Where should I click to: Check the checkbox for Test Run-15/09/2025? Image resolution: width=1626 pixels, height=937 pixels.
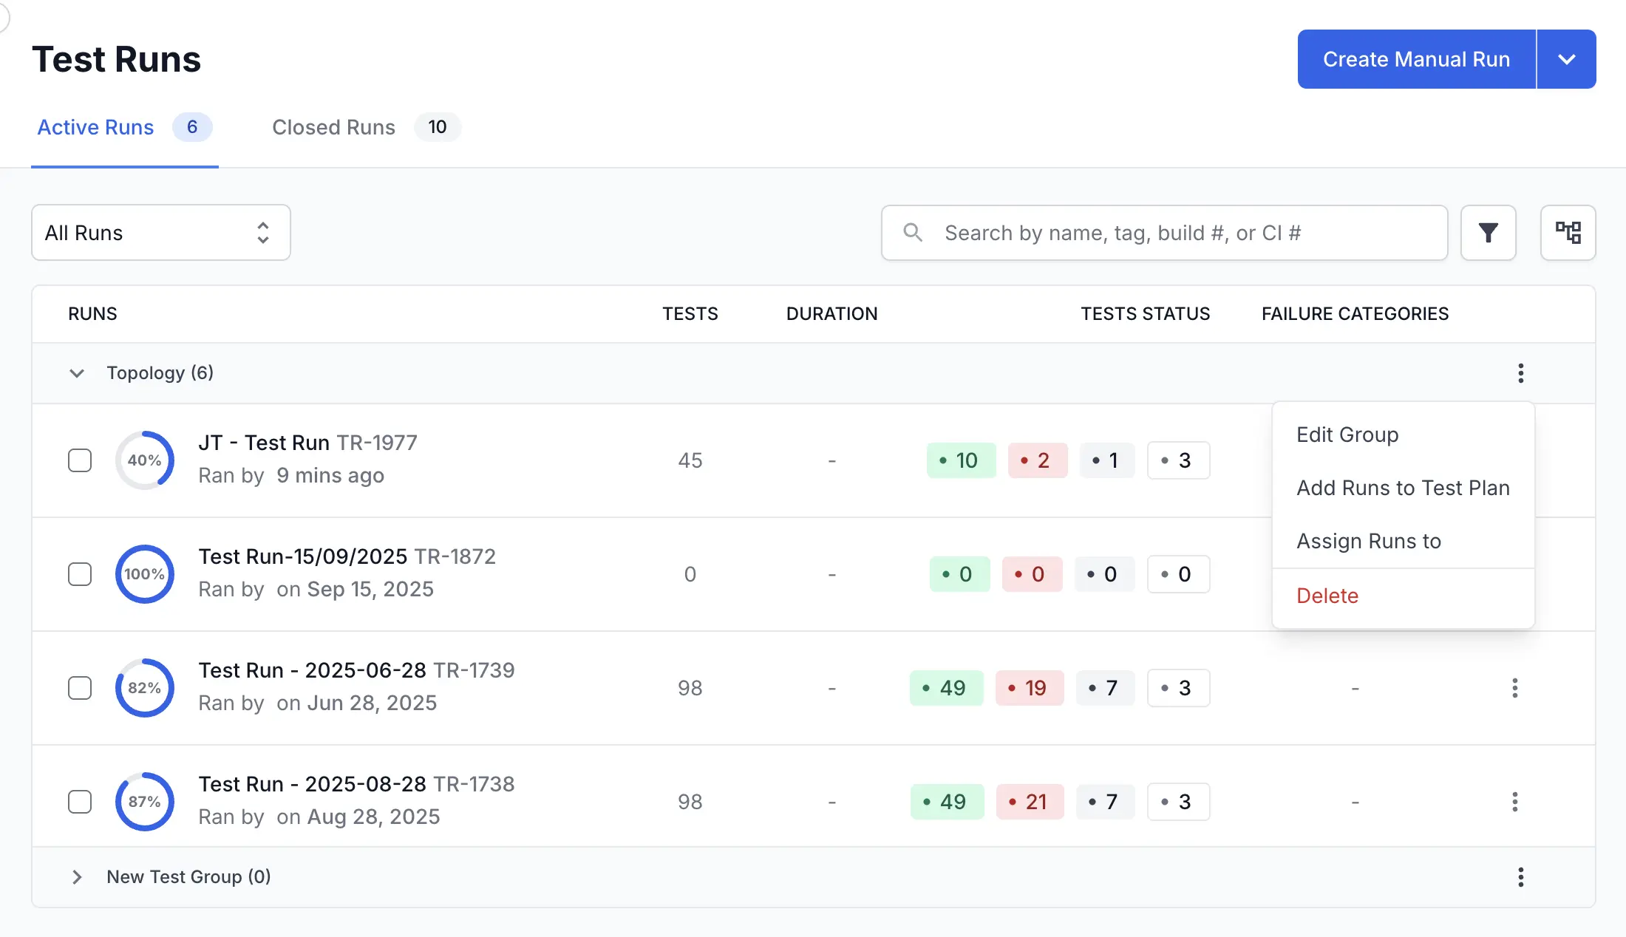pos(79,574)
